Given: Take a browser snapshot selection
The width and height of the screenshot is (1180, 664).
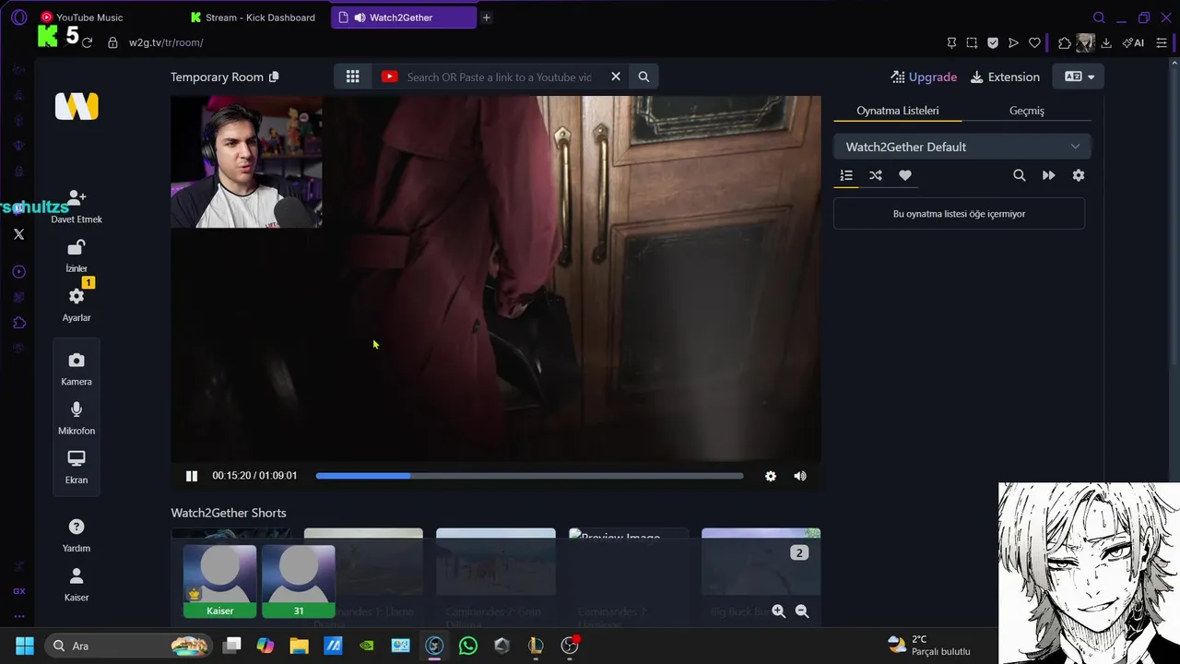Looking at the screenshot, I should pyautogui.click(x=972, y=42).
